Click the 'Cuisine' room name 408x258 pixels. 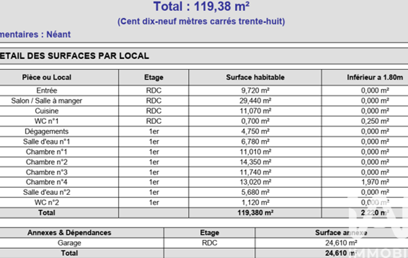coord(47,111)
